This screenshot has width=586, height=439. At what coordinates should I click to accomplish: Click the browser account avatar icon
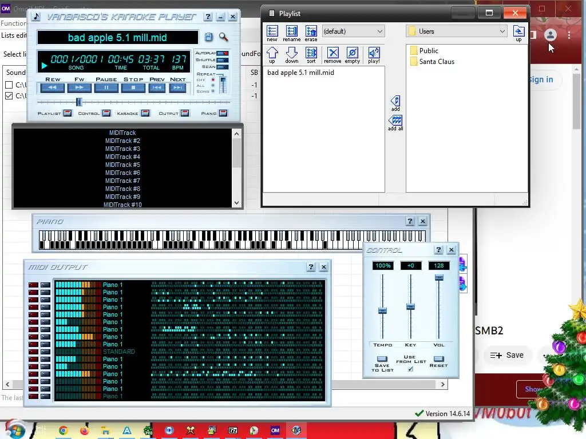tap(550, 35)
